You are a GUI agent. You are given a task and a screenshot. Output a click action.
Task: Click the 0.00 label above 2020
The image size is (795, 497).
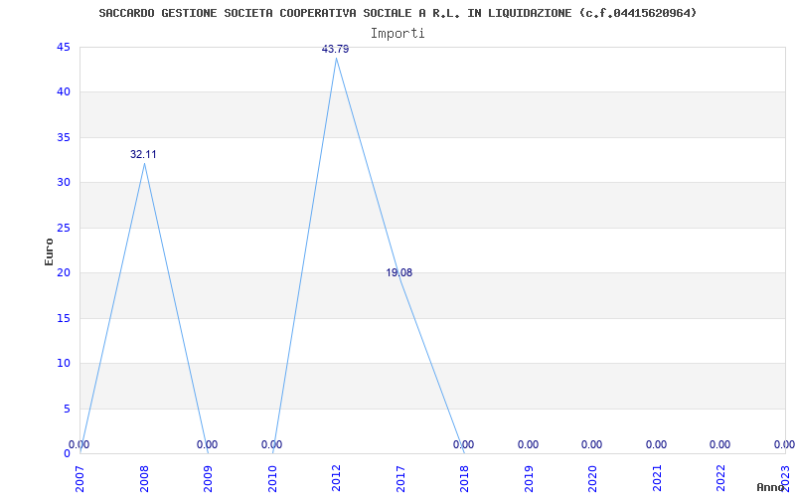(591, 444)
